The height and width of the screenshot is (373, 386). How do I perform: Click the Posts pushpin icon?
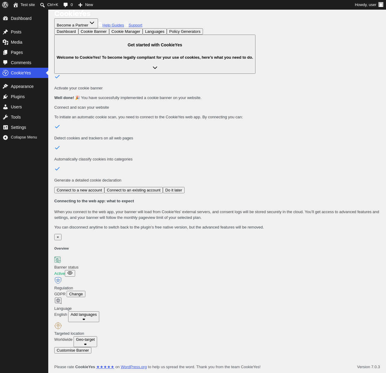tap(5, 32)
